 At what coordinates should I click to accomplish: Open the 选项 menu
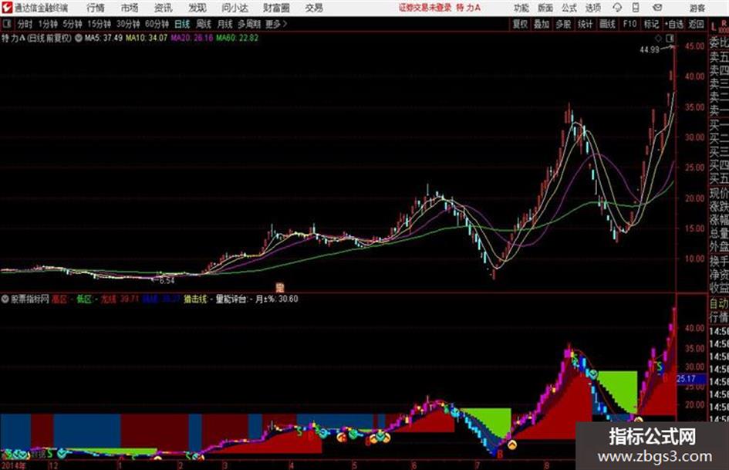[592, 8]
